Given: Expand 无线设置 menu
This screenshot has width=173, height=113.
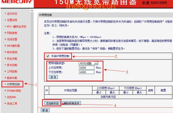Looking at the screenshot, I should pos(12,39).
